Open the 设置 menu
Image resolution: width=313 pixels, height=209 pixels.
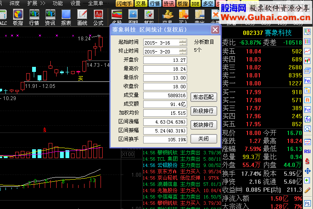(x=76, y=3)
